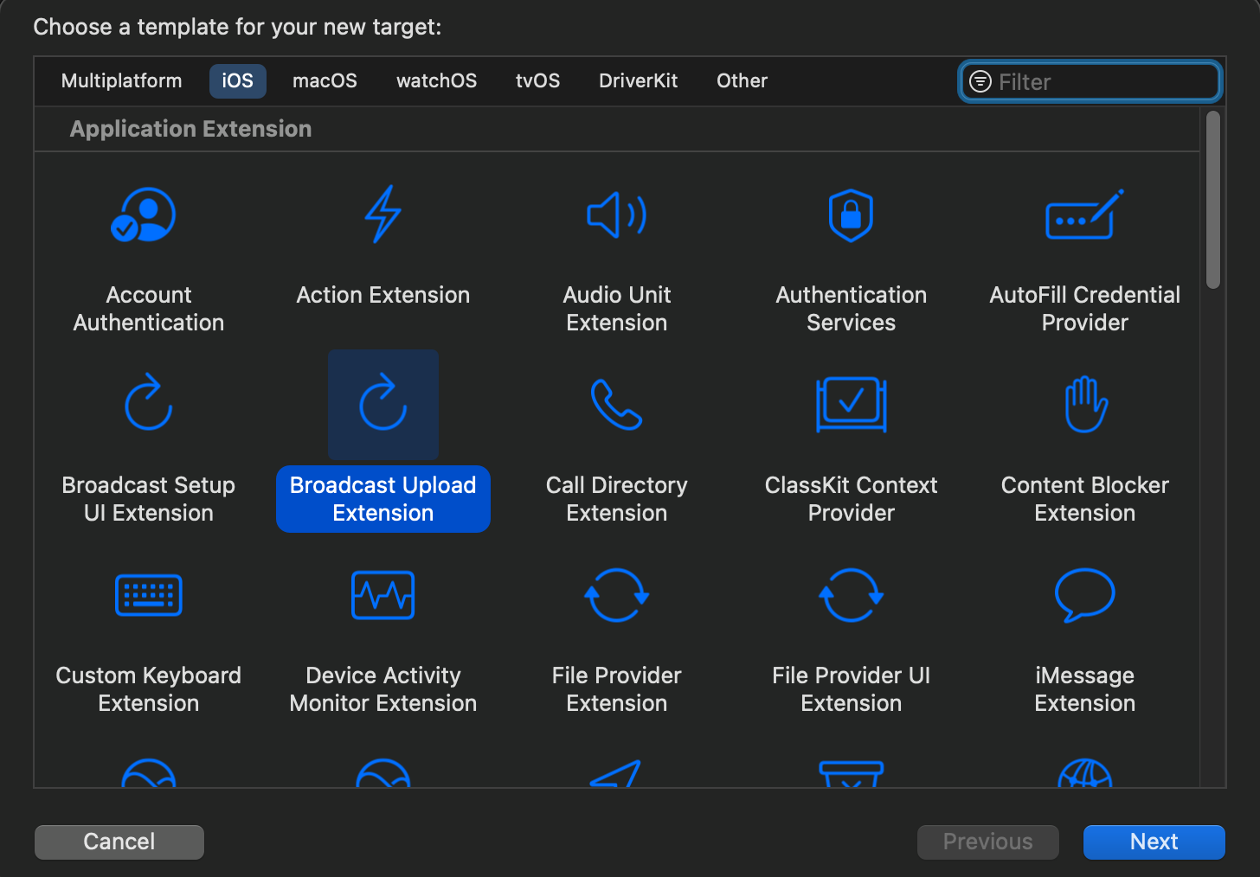The height and width of the screenshot is (877, 1260).
Task: Click the template list vertical scrollbar
Action: click(1213, 201)
